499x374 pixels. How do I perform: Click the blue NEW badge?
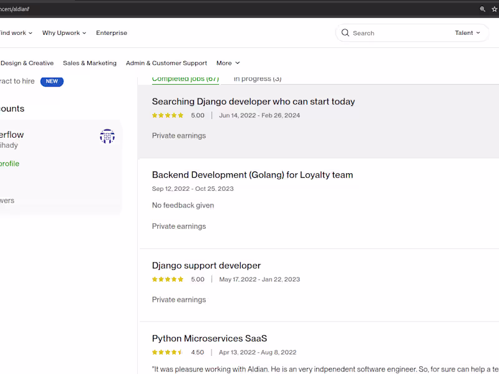[x=52, y=82]
